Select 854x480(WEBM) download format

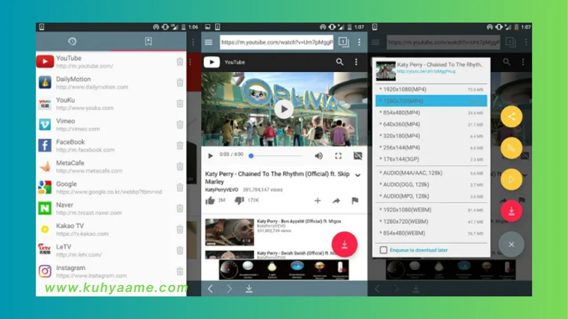tap(431, 233)
